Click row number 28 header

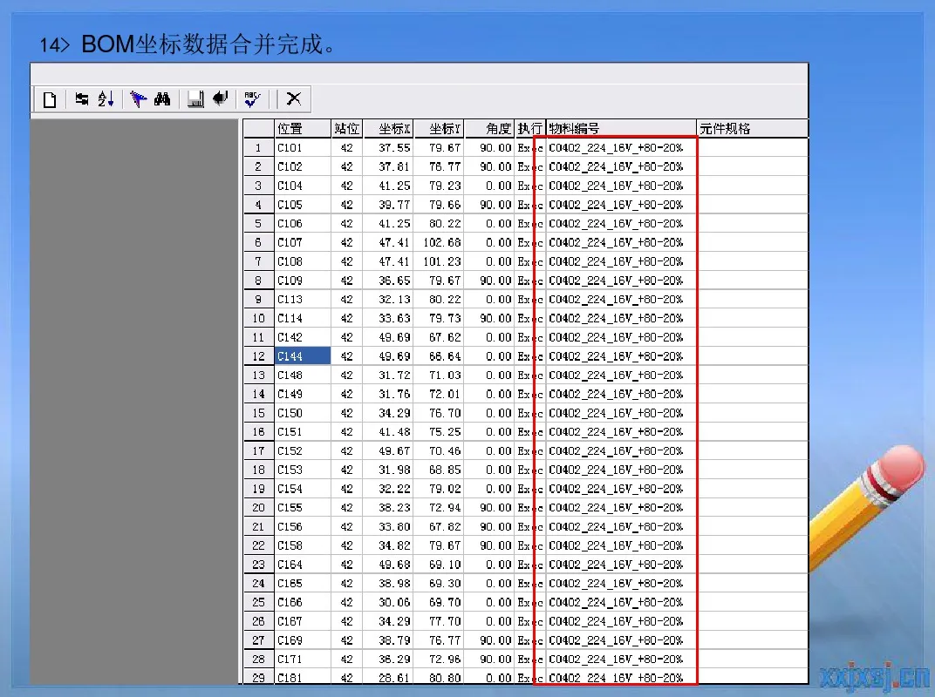pyautogui.click(x=258, y=660)
